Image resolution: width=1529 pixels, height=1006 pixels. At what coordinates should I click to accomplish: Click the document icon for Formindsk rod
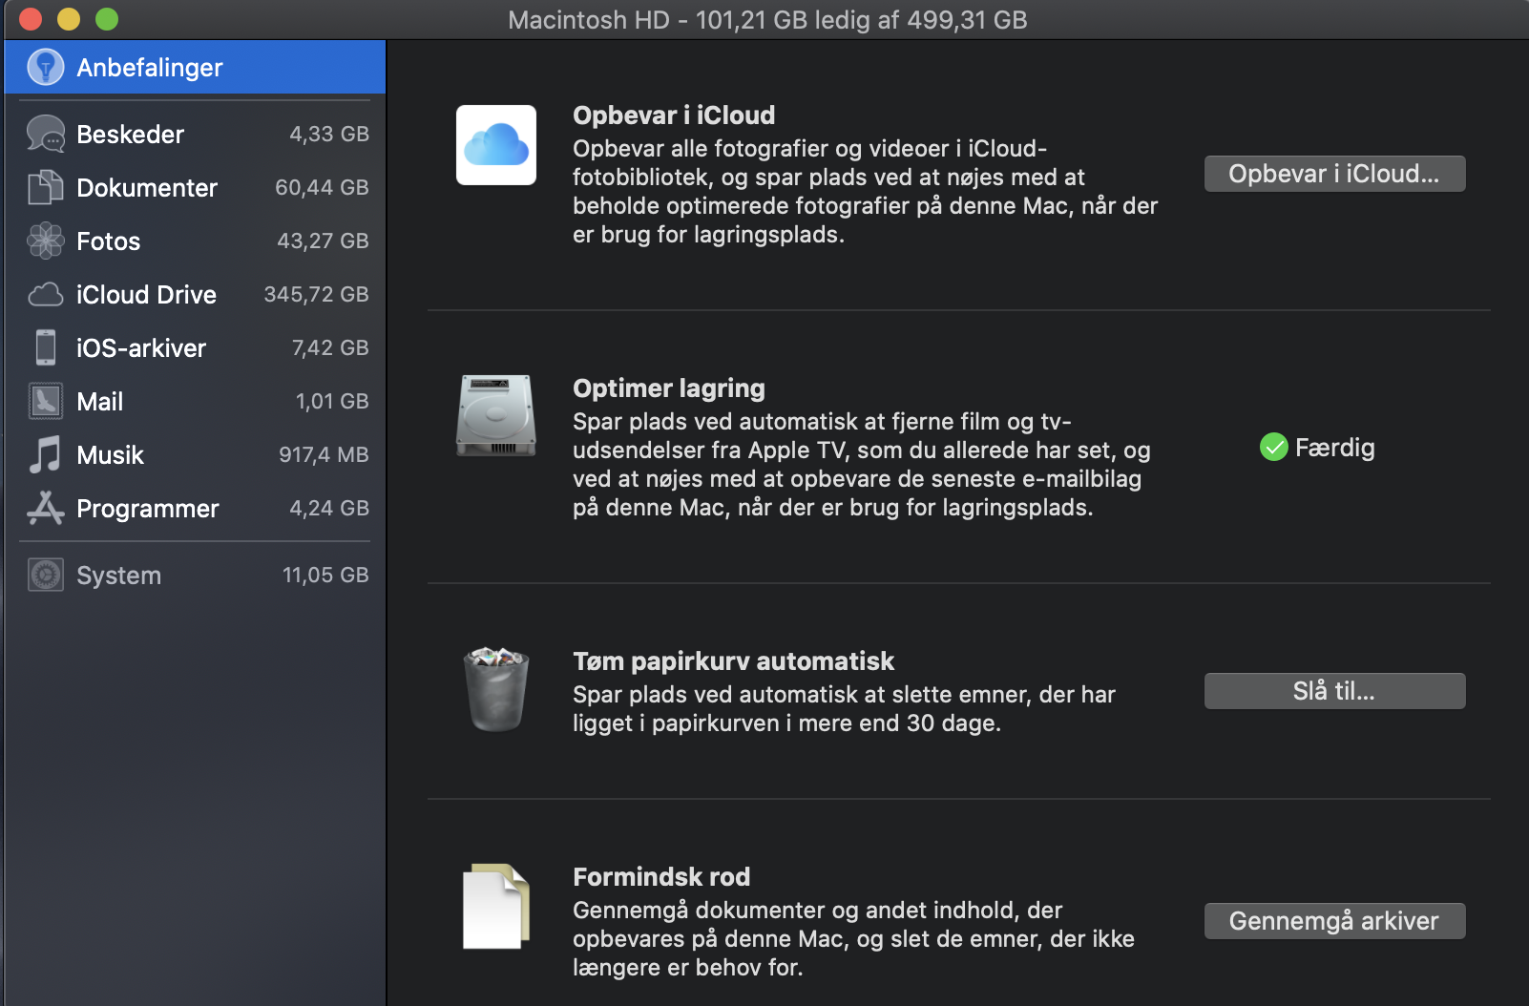pos(495,906)
